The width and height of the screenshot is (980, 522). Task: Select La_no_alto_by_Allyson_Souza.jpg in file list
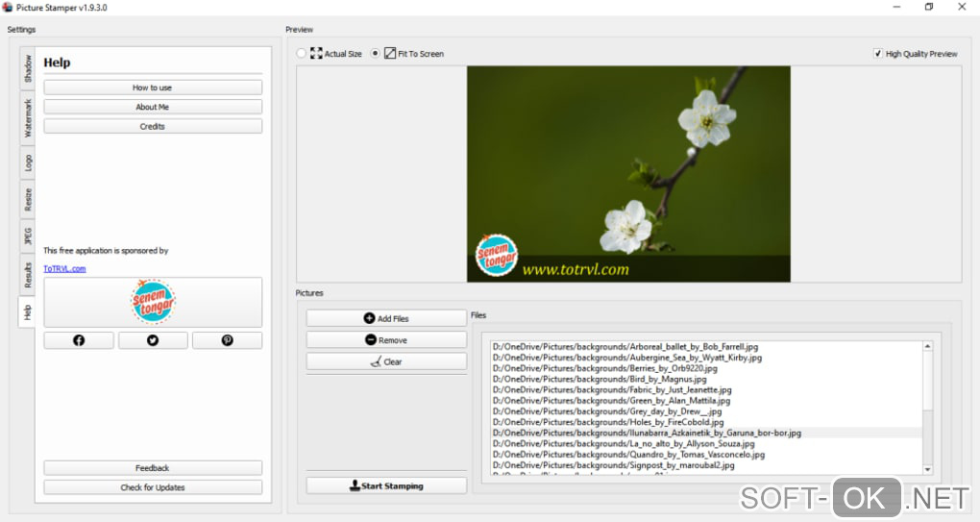pyautogui.click(x=706, y=443)
